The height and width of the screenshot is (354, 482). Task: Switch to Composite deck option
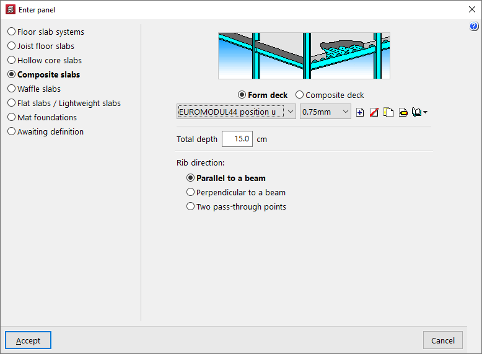point(330,95)
